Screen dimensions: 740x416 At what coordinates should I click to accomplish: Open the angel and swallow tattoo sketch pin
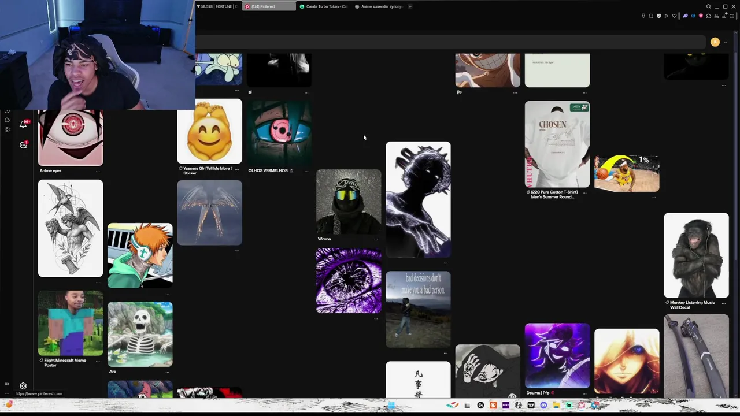tap(71, 228)
